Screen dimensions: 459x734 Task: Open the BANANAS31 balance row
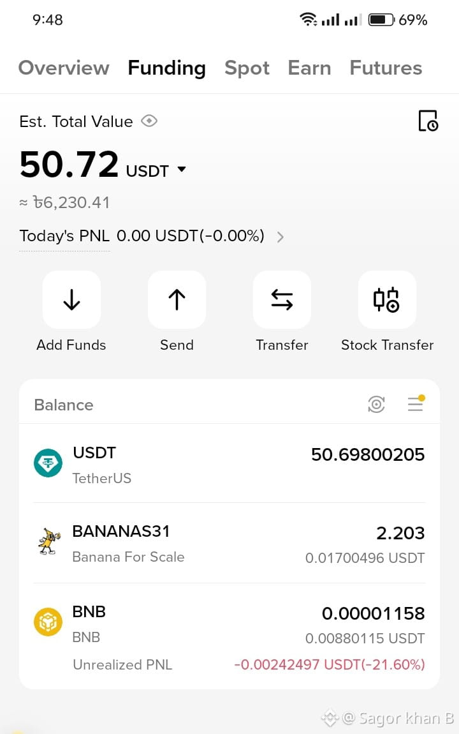(229, 543)
